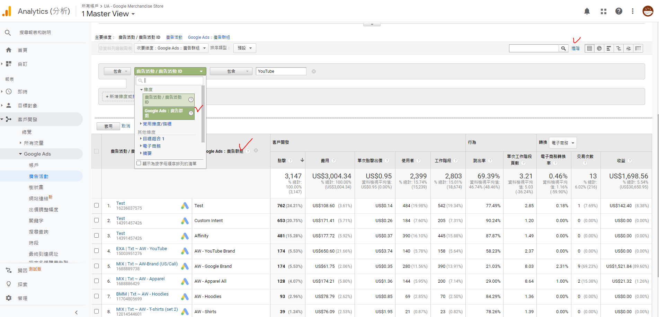
Task: Click the table search magnifier button
Action: 563,49
